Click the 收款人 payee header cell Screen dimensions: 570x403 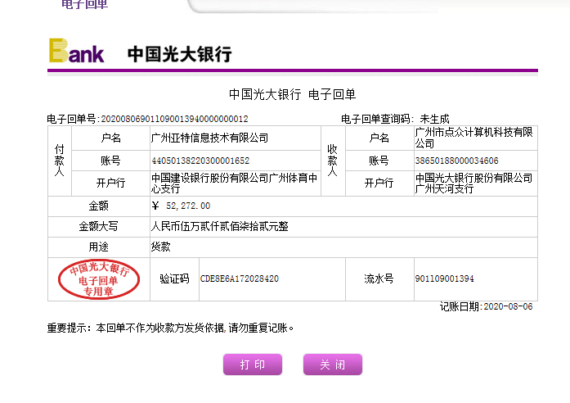[x=333, y=161]
